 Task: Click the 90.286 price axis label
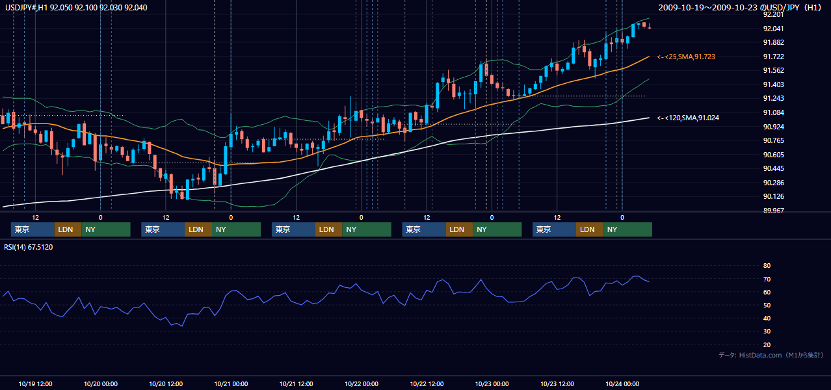[x=772, y=183]
